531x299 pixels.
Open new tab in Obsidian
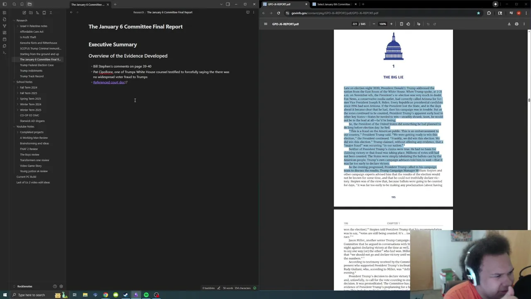[x=115, y=4]
